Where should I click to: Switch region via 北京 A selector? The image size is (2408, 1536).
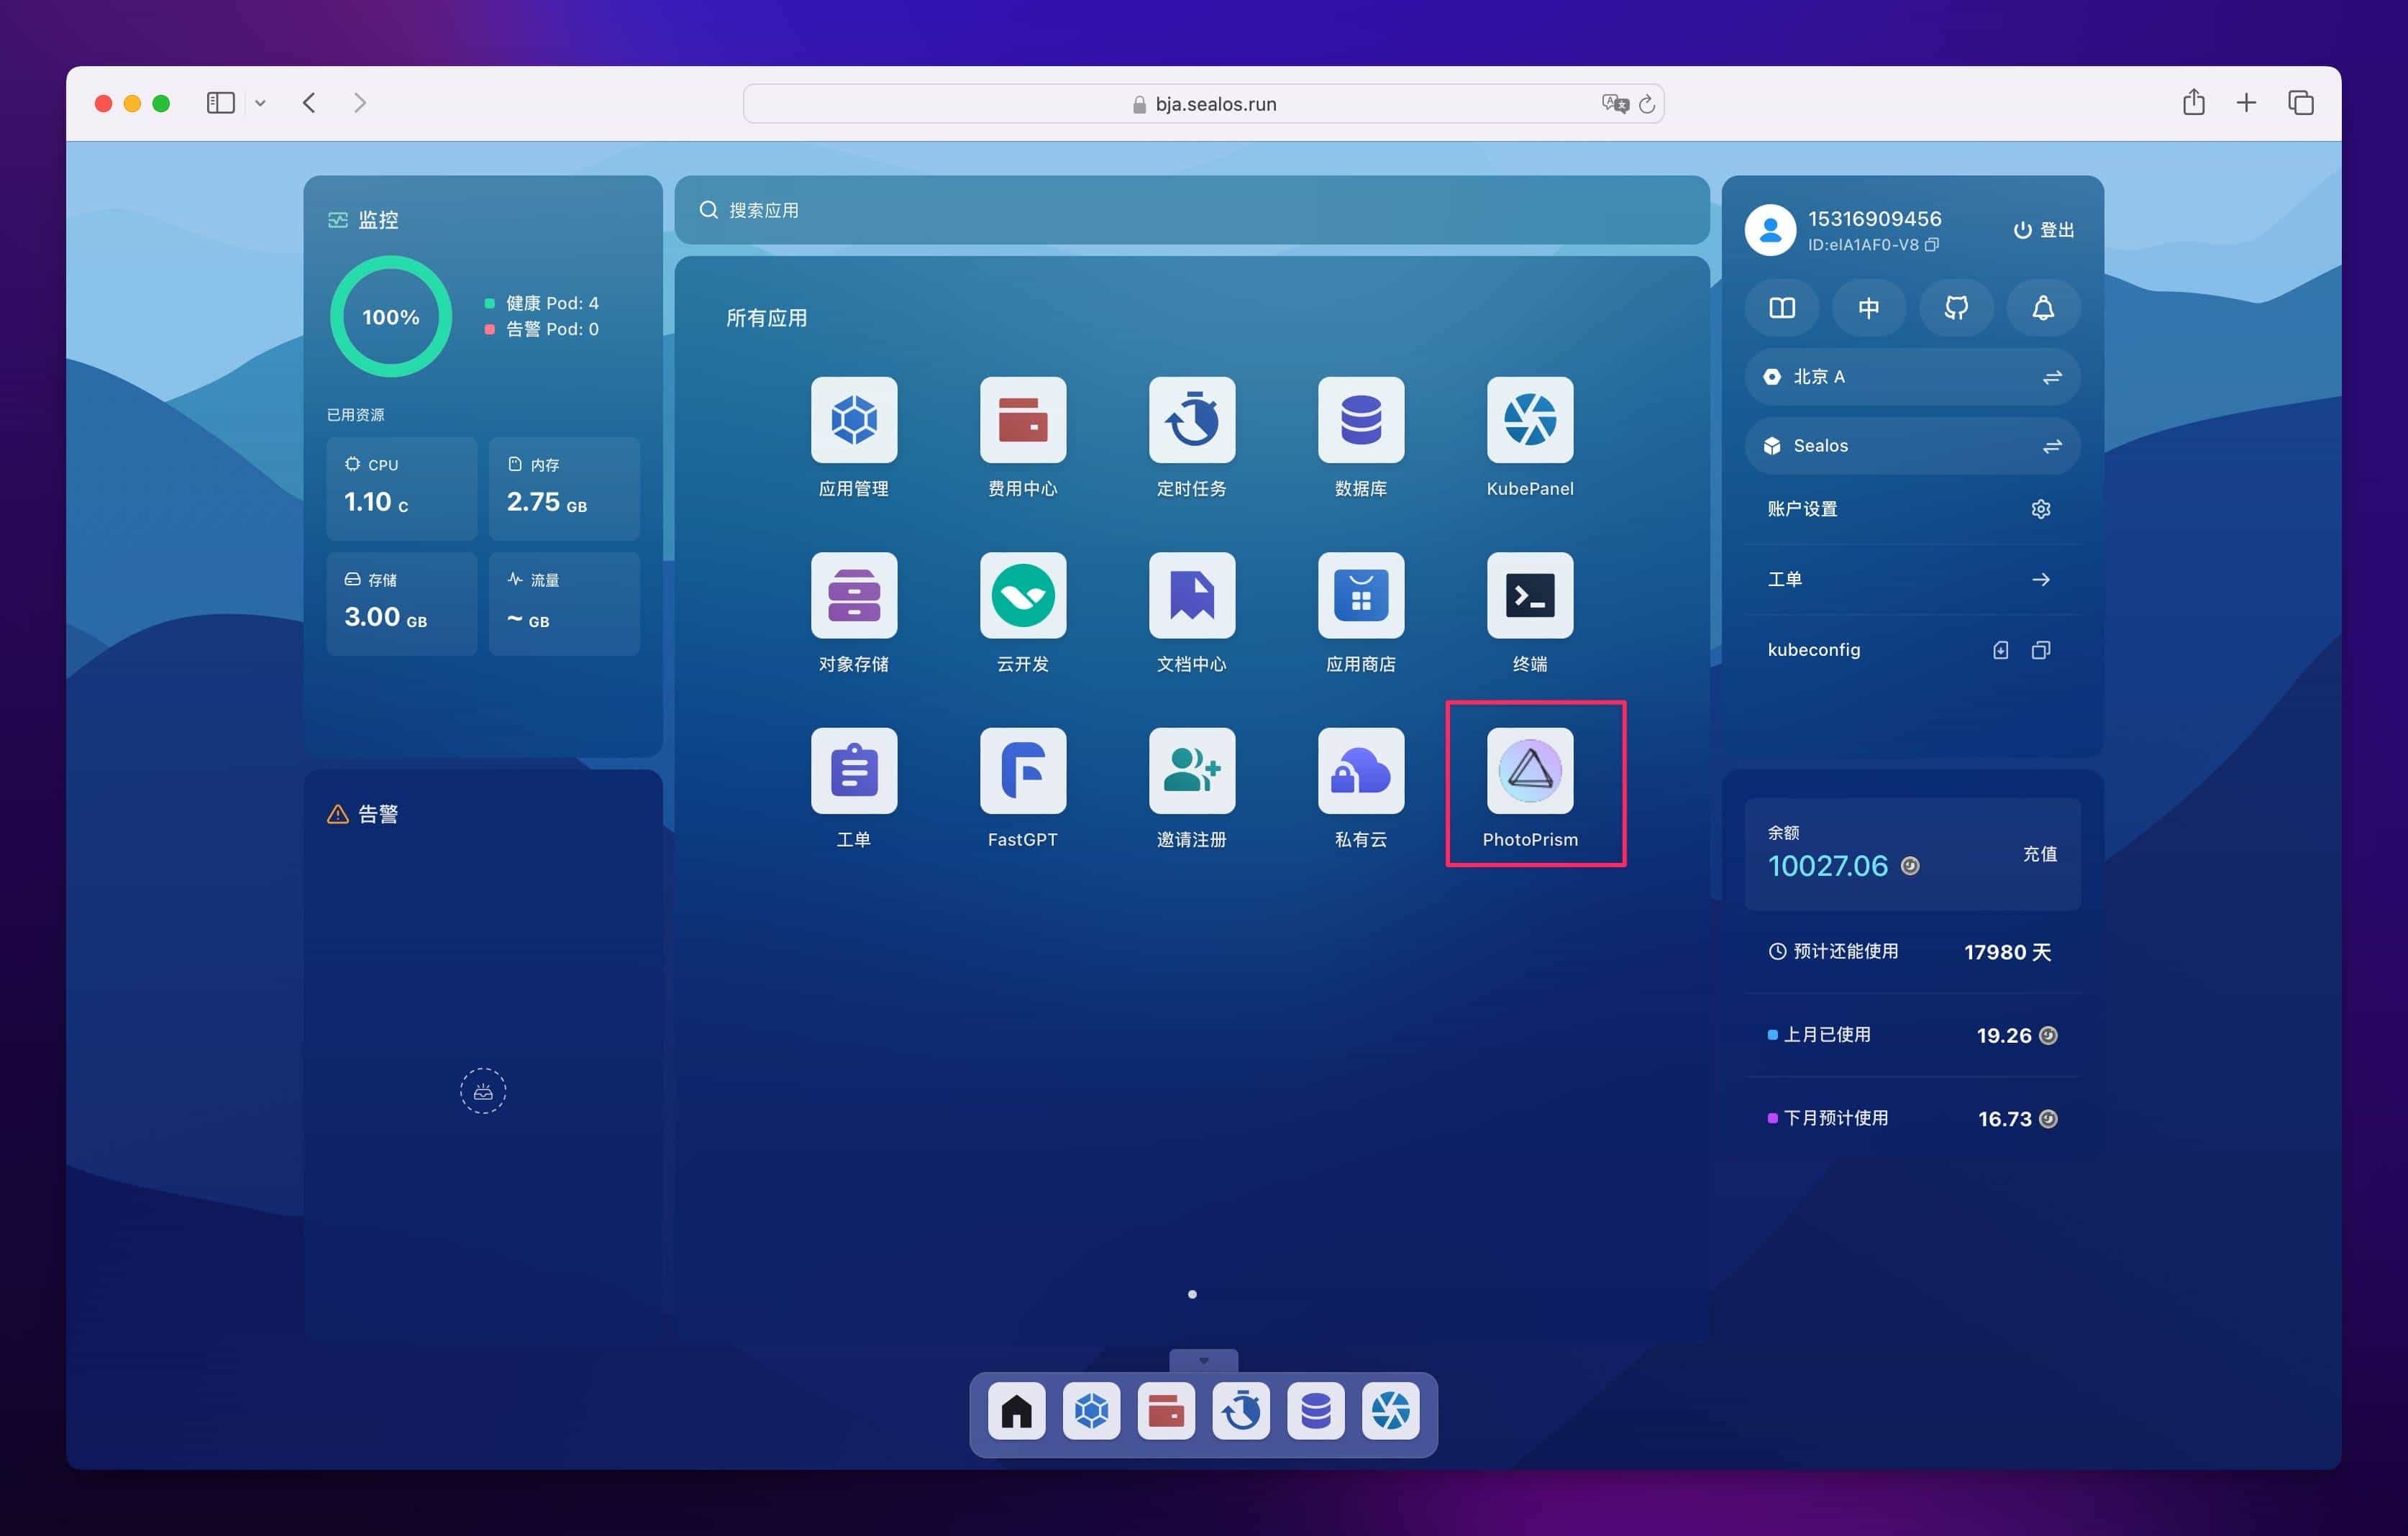1911,377
